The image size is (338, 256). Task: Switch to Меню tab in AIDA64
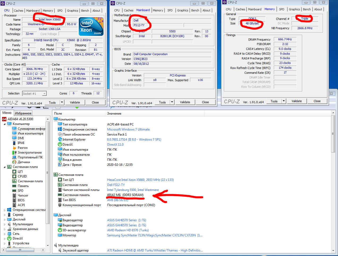(7, 113)
